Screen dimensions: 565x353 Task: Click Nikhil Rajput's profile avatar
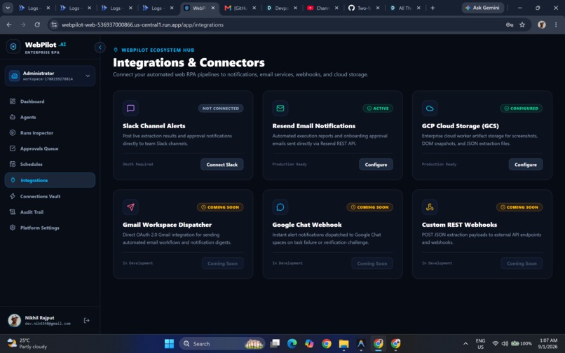pos(15,320)
